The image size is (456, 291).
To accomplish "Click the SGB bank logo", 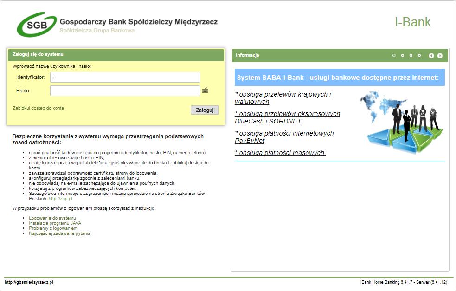I will pyautogui.click(x=37, y=25).
